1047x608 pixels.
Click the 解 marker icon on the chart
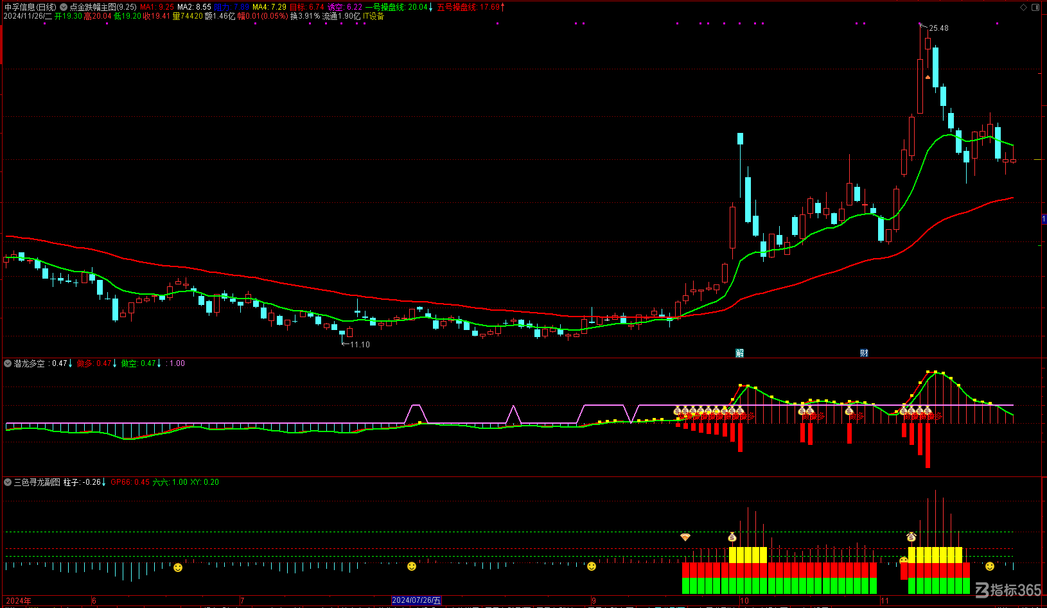click(739, 353)
